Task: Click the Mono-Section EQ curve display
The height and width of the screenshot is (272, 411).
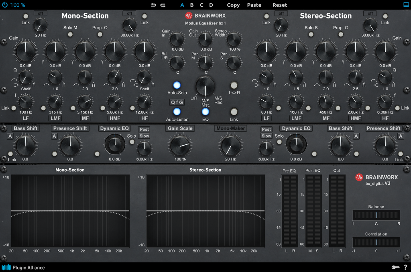Action: (x=70, y=211)
